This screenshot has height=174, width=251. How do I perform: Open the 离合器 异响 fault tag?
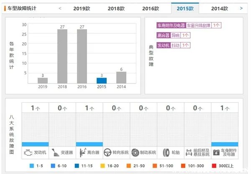pos(176,35)
